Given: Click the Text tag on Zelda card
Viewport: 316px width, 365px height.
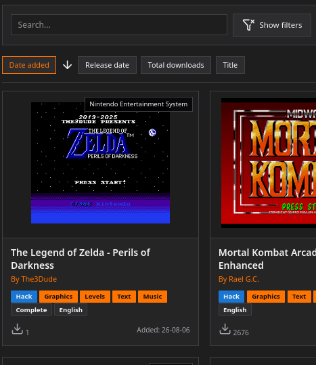Looking at the screenshot, I should (x=124, y=297).
